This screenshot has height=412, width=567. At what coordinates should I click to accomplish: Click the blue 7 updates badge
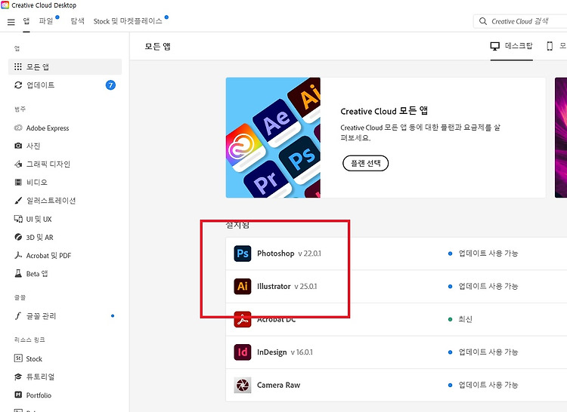110,85
